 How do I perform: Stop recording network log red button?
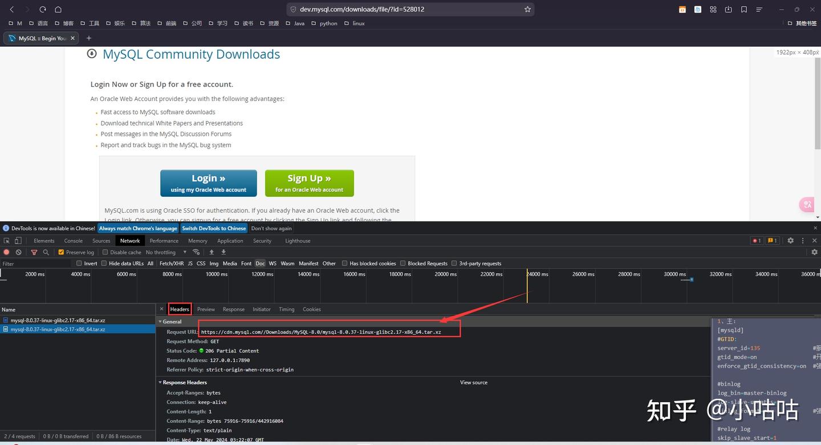click(x=7, y=252)
